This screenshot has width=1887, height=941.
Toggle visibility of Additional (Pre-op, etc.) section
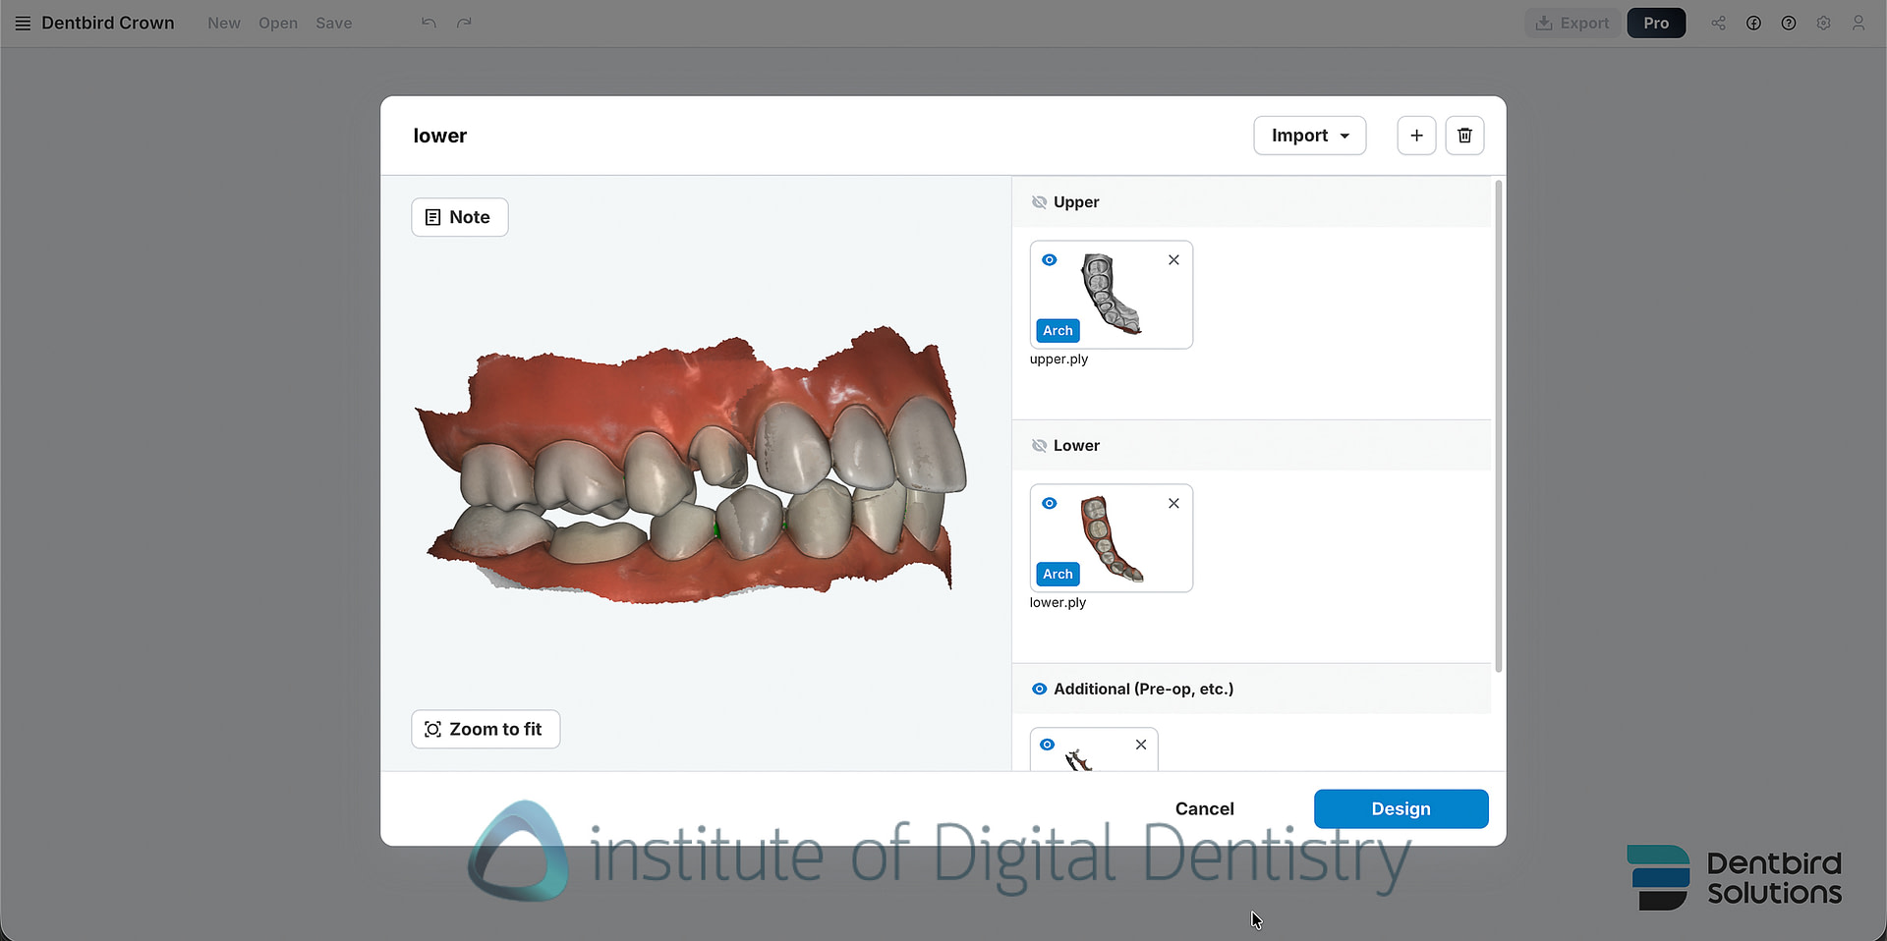pos(1039,689)
